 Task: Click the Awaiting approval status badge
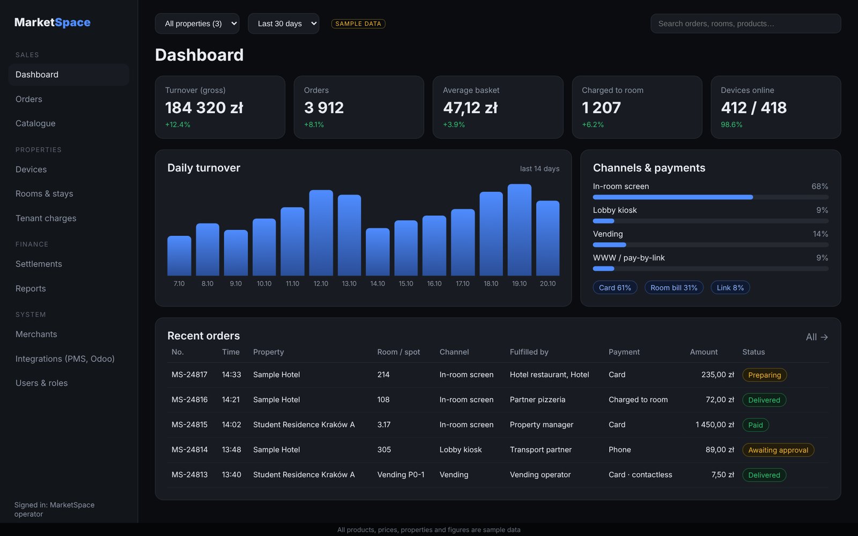point(778,450)
